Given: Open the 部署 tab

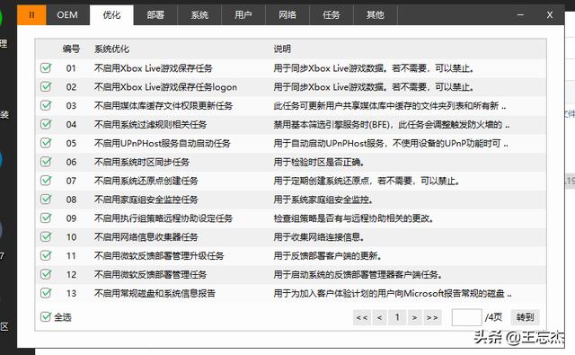Looking at the screenshot, I should [x=155, y=15].
